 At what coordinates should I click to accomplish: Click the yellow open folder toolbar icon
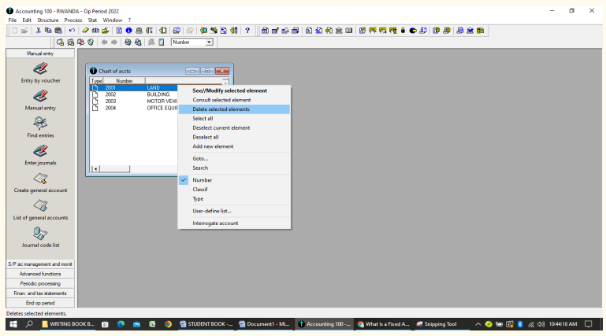coord(105,31)
